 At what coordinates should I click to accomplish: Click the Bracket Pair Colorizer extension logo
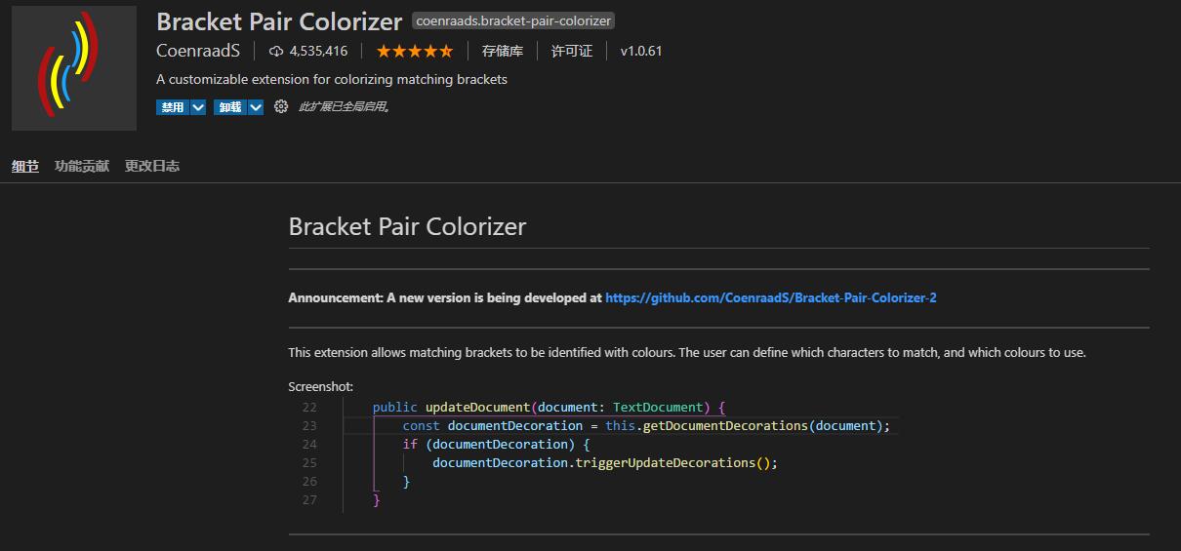click(x=74, y=68)
